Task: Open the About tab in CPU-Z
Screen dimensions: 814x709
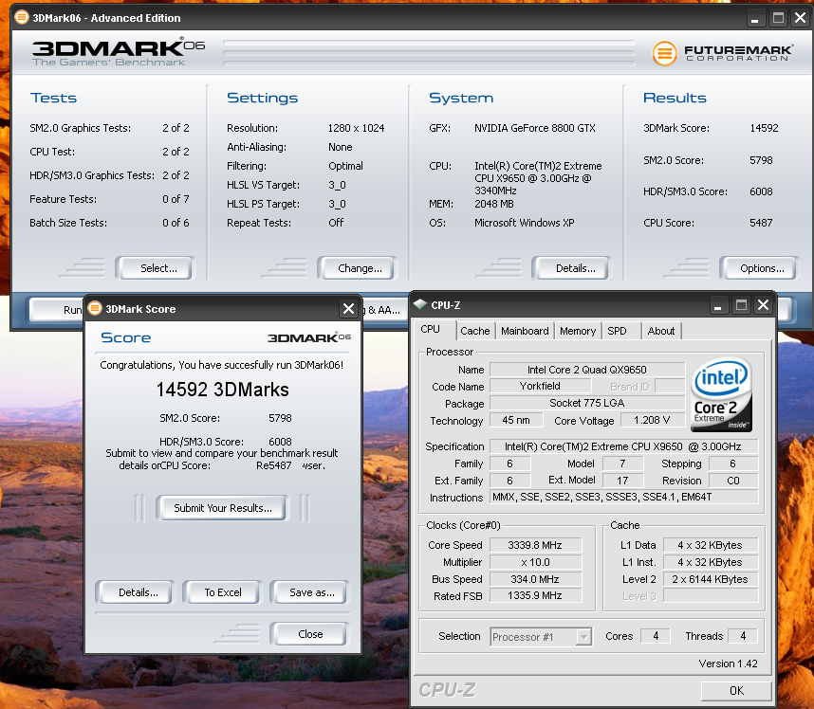Action: coord(661,331)
